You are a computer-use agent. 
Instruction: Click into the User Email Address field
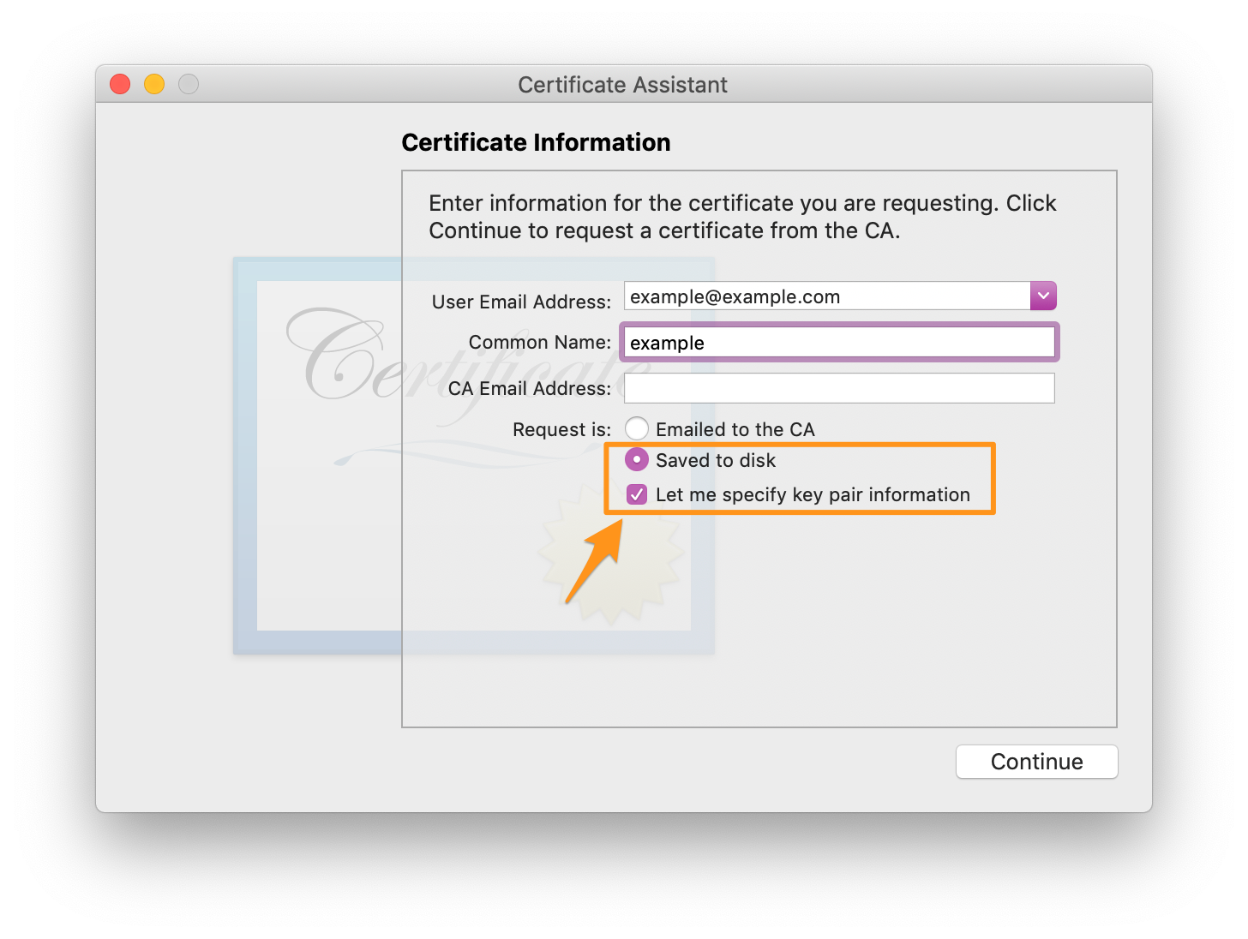click(826, 296)
